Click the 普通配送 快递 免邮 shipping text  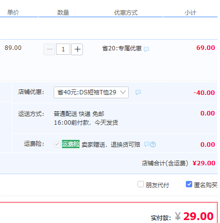pyautogui.click(x=79, y=114)
